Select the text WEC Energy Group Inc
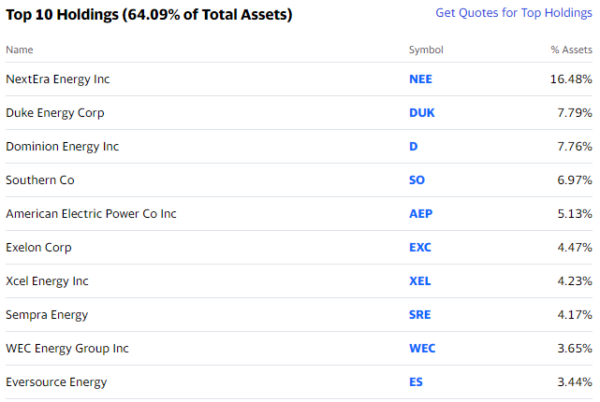 pos(67,349)
